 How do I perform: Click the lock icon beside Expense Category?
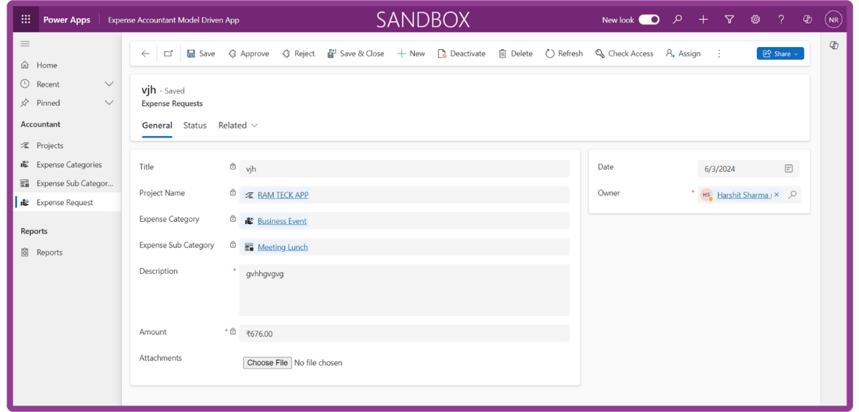coord(232,219)
